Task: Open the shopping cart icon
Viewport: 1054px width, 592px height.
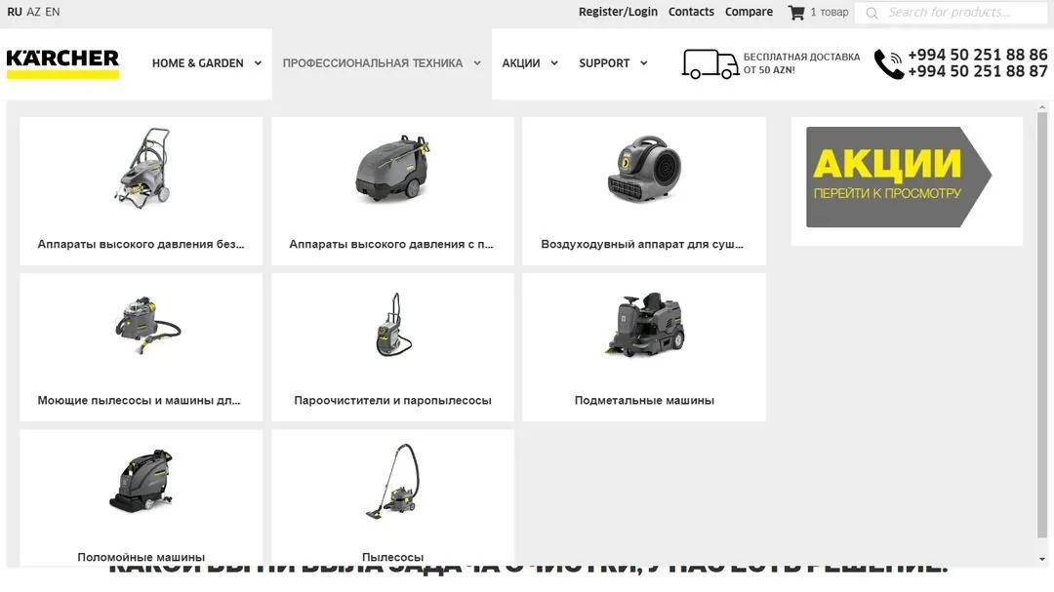Action: pyautogui.click(x=796, y=12)
